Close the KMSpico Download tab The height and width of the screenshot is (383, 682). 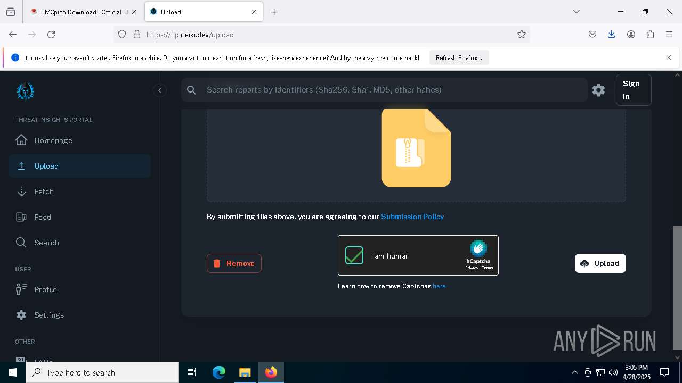pyautogui.click(x=134, y=12)
